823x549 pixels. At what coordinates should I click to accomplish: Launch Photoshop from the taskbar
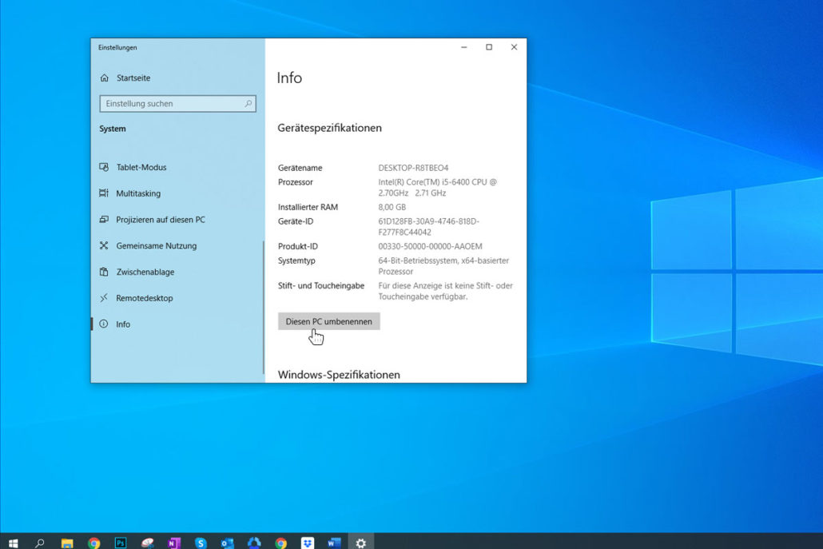pyautogui.click(x=120, y=543)
